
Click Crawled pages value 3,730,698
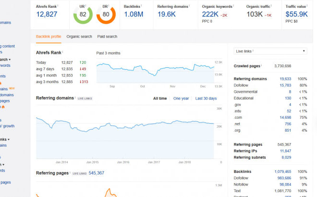pyautogui.click(x=282, y=66)
